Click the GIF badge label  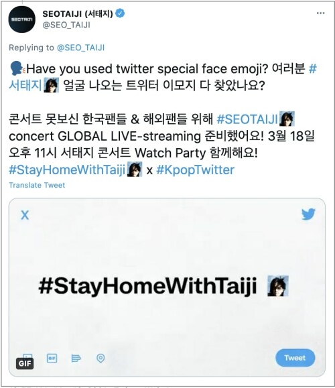tap(25, 363)
